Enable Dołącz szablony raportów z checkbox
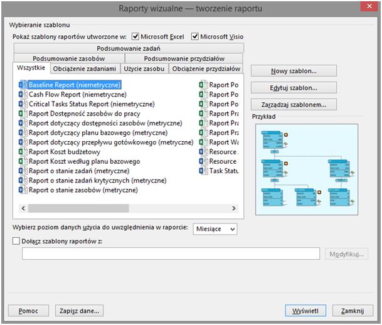 [16, 241]
